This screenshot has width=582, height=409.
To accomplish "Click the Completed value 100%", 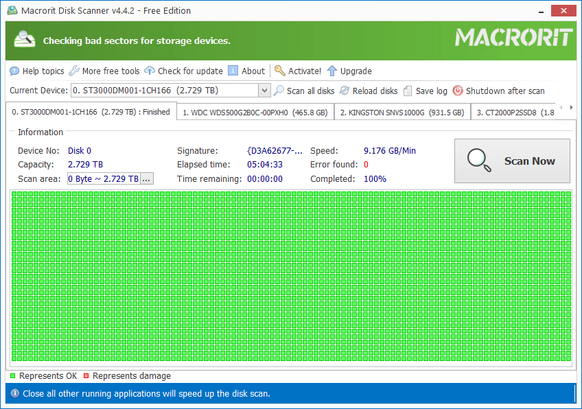I will coord(375,179).
